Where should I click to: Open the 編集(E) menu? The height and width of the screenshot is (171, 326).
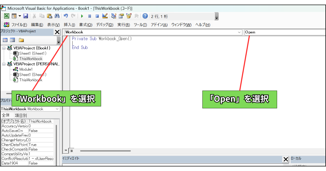pos(37,25)
